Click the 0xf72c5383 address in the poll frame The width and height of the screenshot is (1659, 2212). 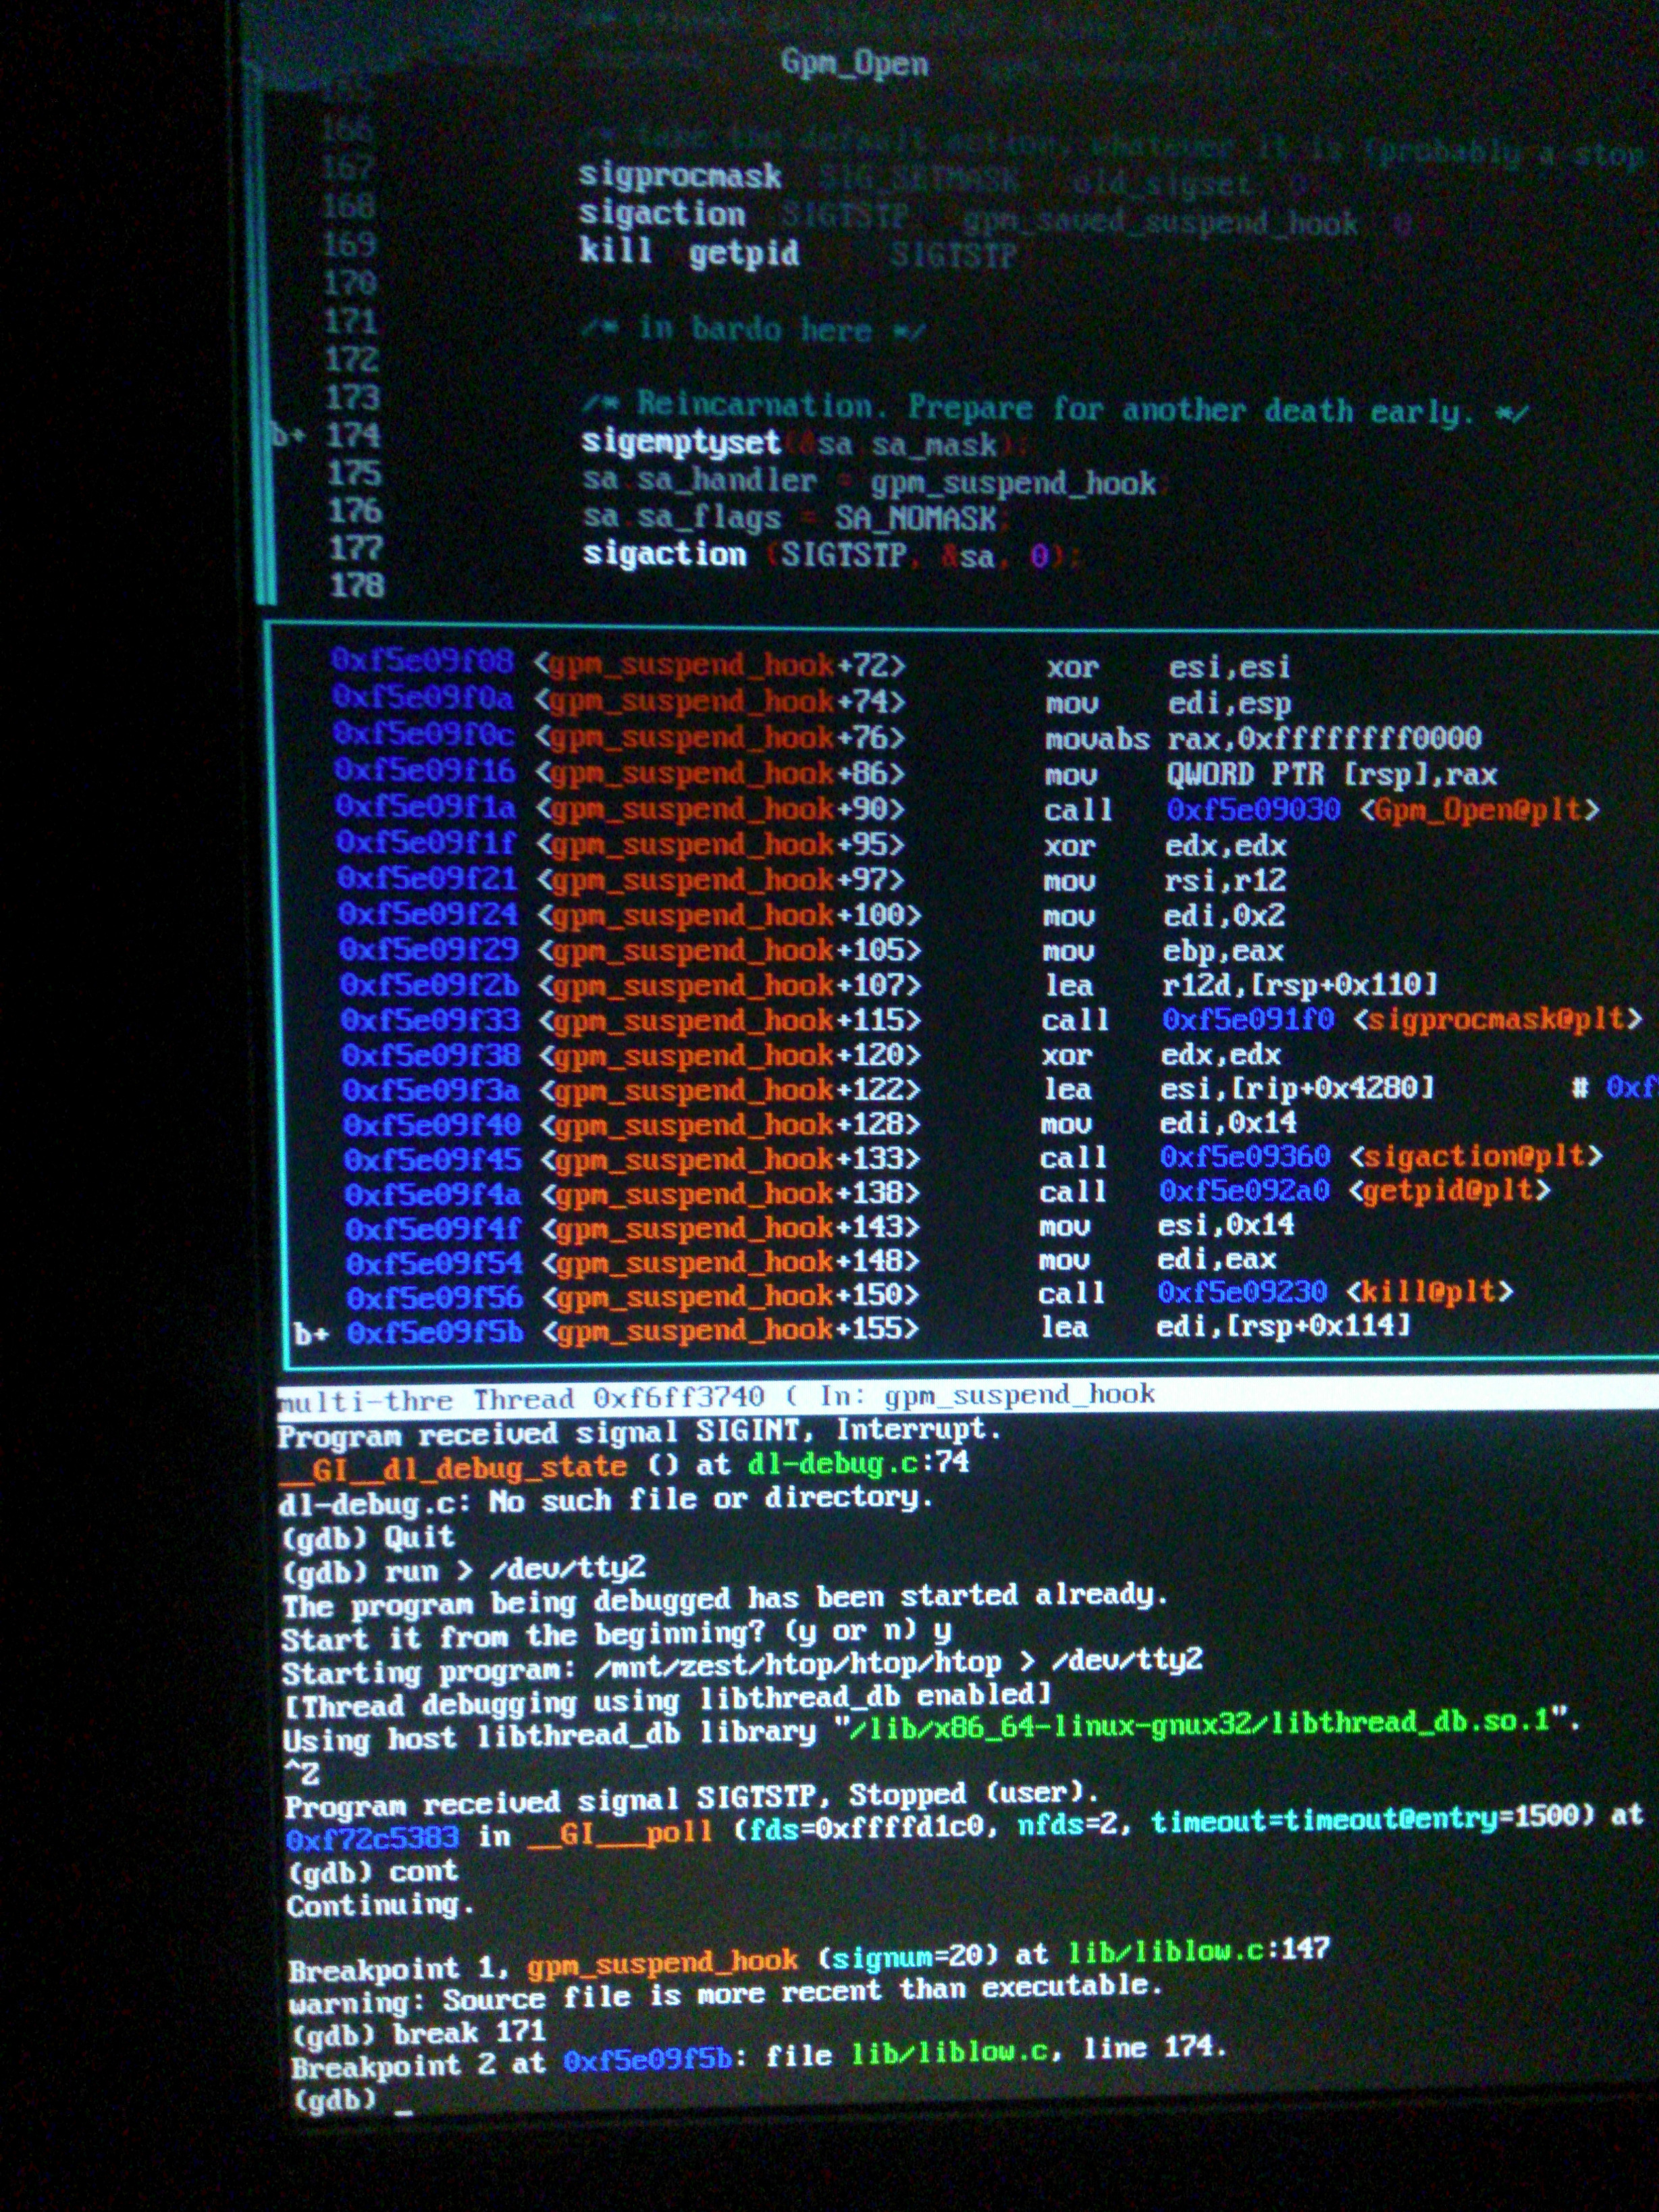[372, 1837]
